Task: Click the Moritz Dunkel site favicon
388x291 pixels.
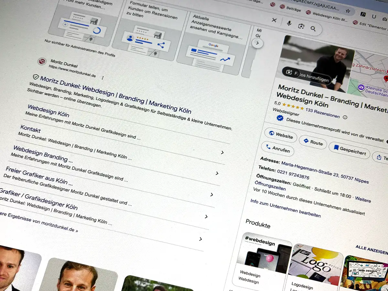Action: coord(42,61)
